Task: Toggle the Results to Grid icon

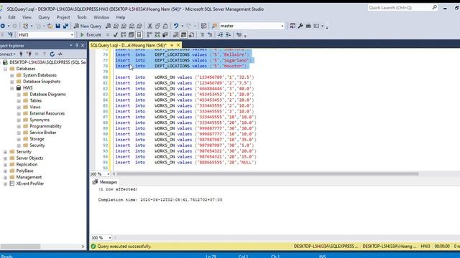Action: point(183,35)
